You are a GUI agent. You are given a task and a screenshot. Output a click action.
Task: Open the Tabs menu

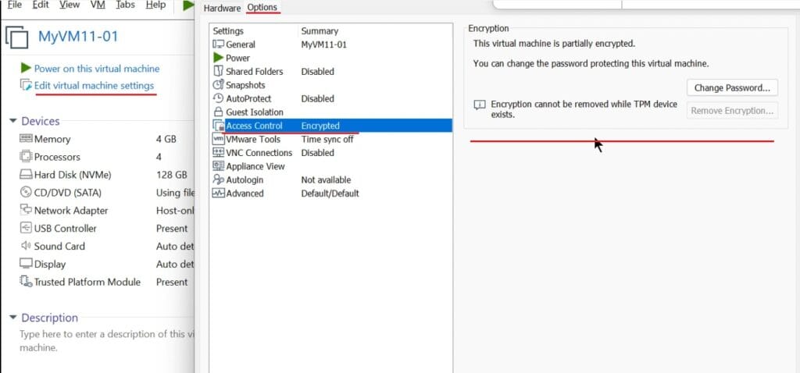[125, 5]
